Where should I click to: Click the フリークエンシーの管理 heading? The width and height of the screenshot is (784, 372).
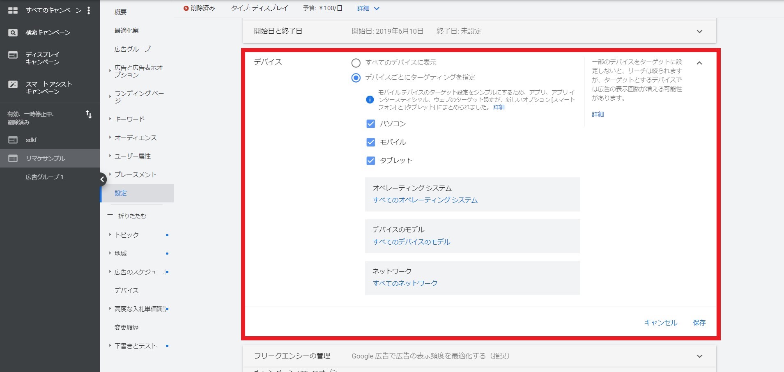[x=292, y=356]
